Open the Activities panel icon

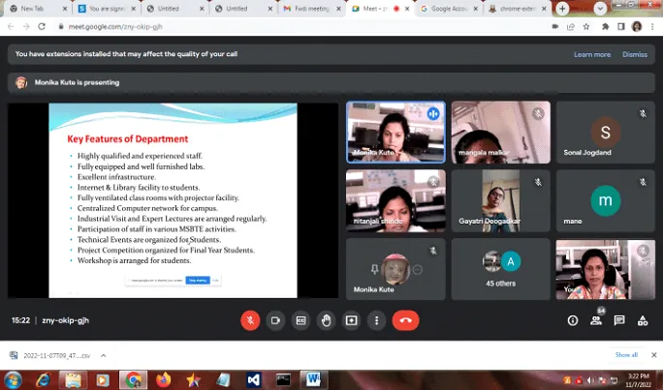643,320
